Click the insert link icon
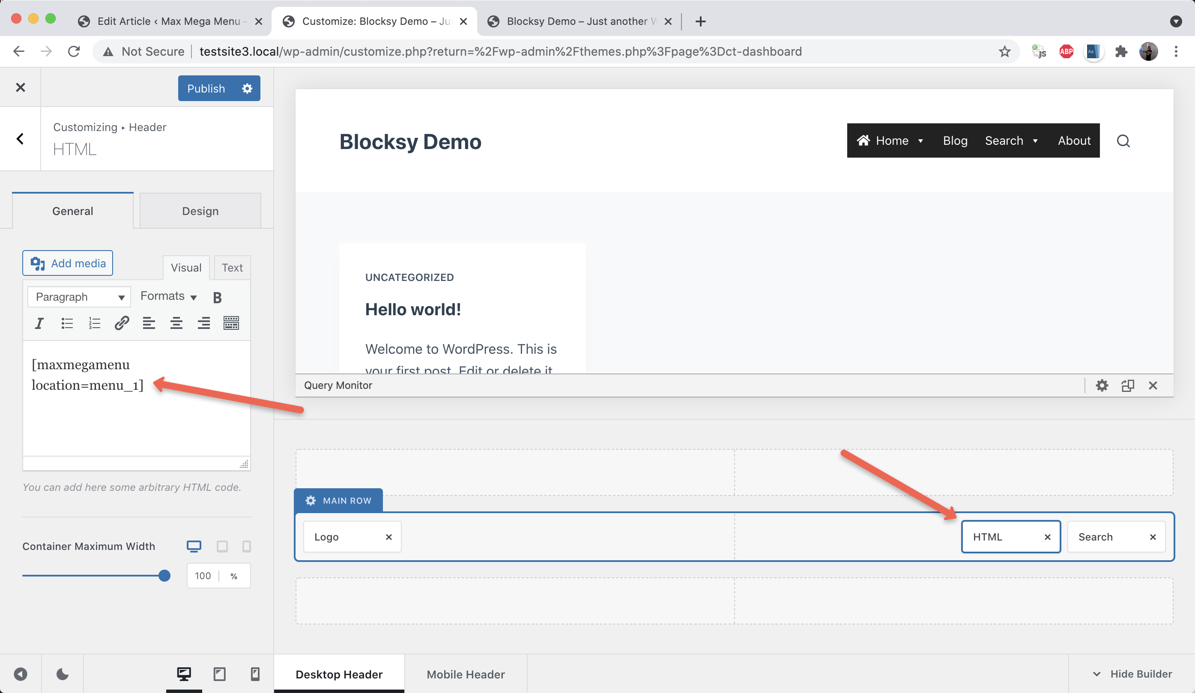Viewport: 1195px width, 693px height. click(x=122, y=323)
